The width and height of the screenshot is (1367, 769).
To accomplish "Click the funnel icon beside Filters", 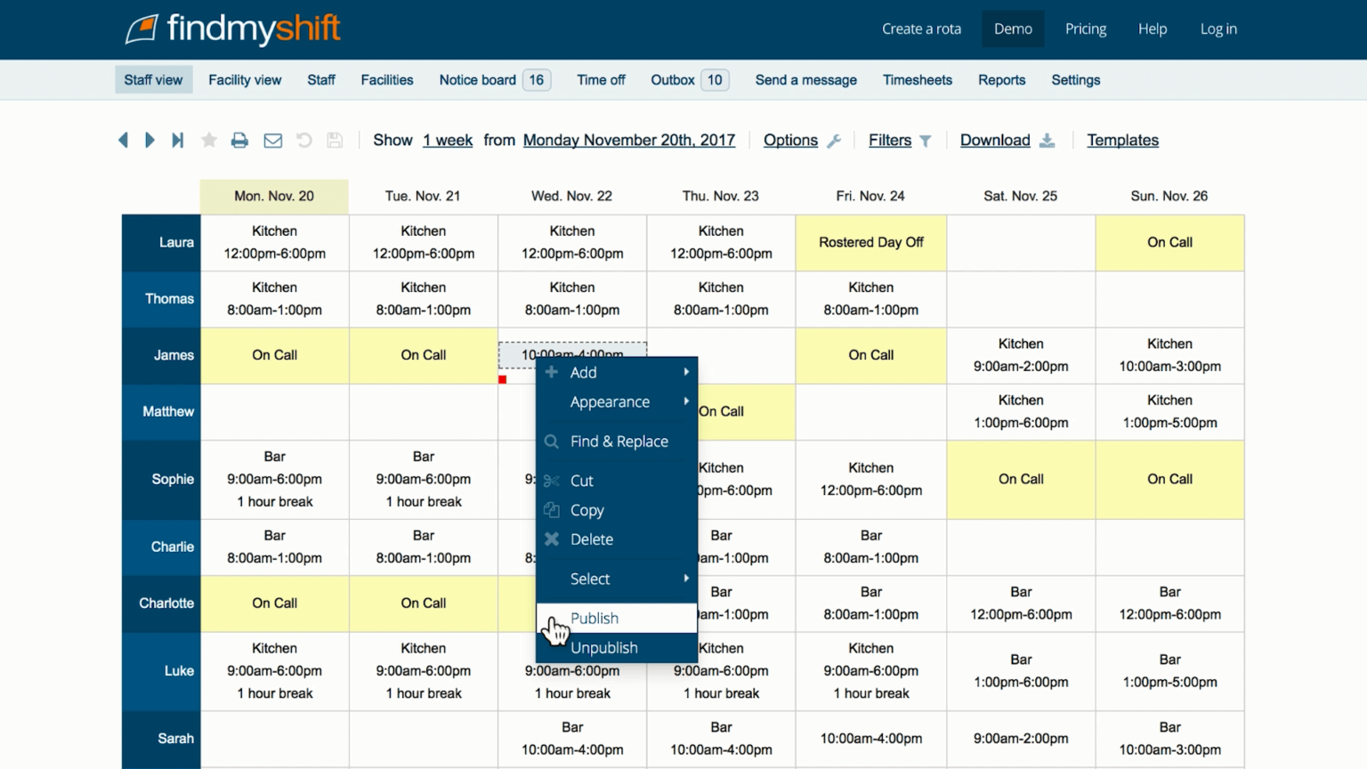I will [x=926, y=140].
